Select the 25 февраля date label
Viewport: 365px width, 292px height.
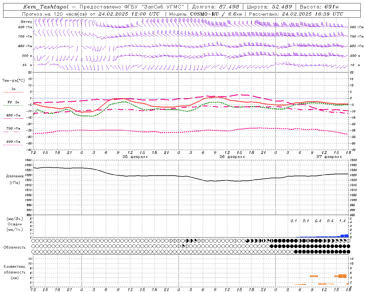coord(135,157)
